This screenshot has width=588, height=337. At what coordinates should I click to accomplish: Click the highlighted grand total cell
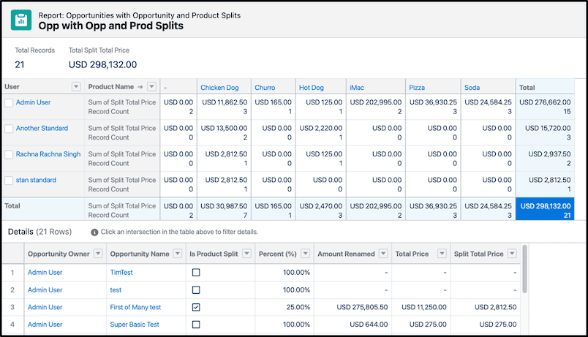click(x=545, y=209)
